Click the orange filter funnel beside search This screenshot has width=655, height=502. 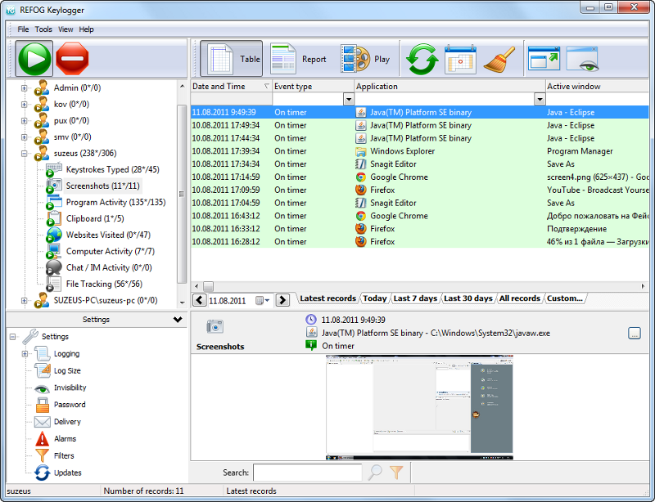tap(396, 472)
